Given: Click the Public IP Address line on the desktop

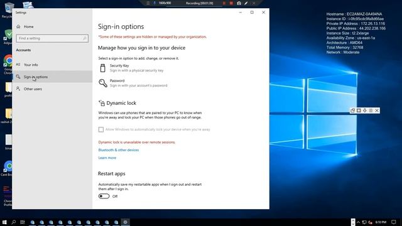Looking at the screenshot, I should pyautogui.click(x=356, y=28).
